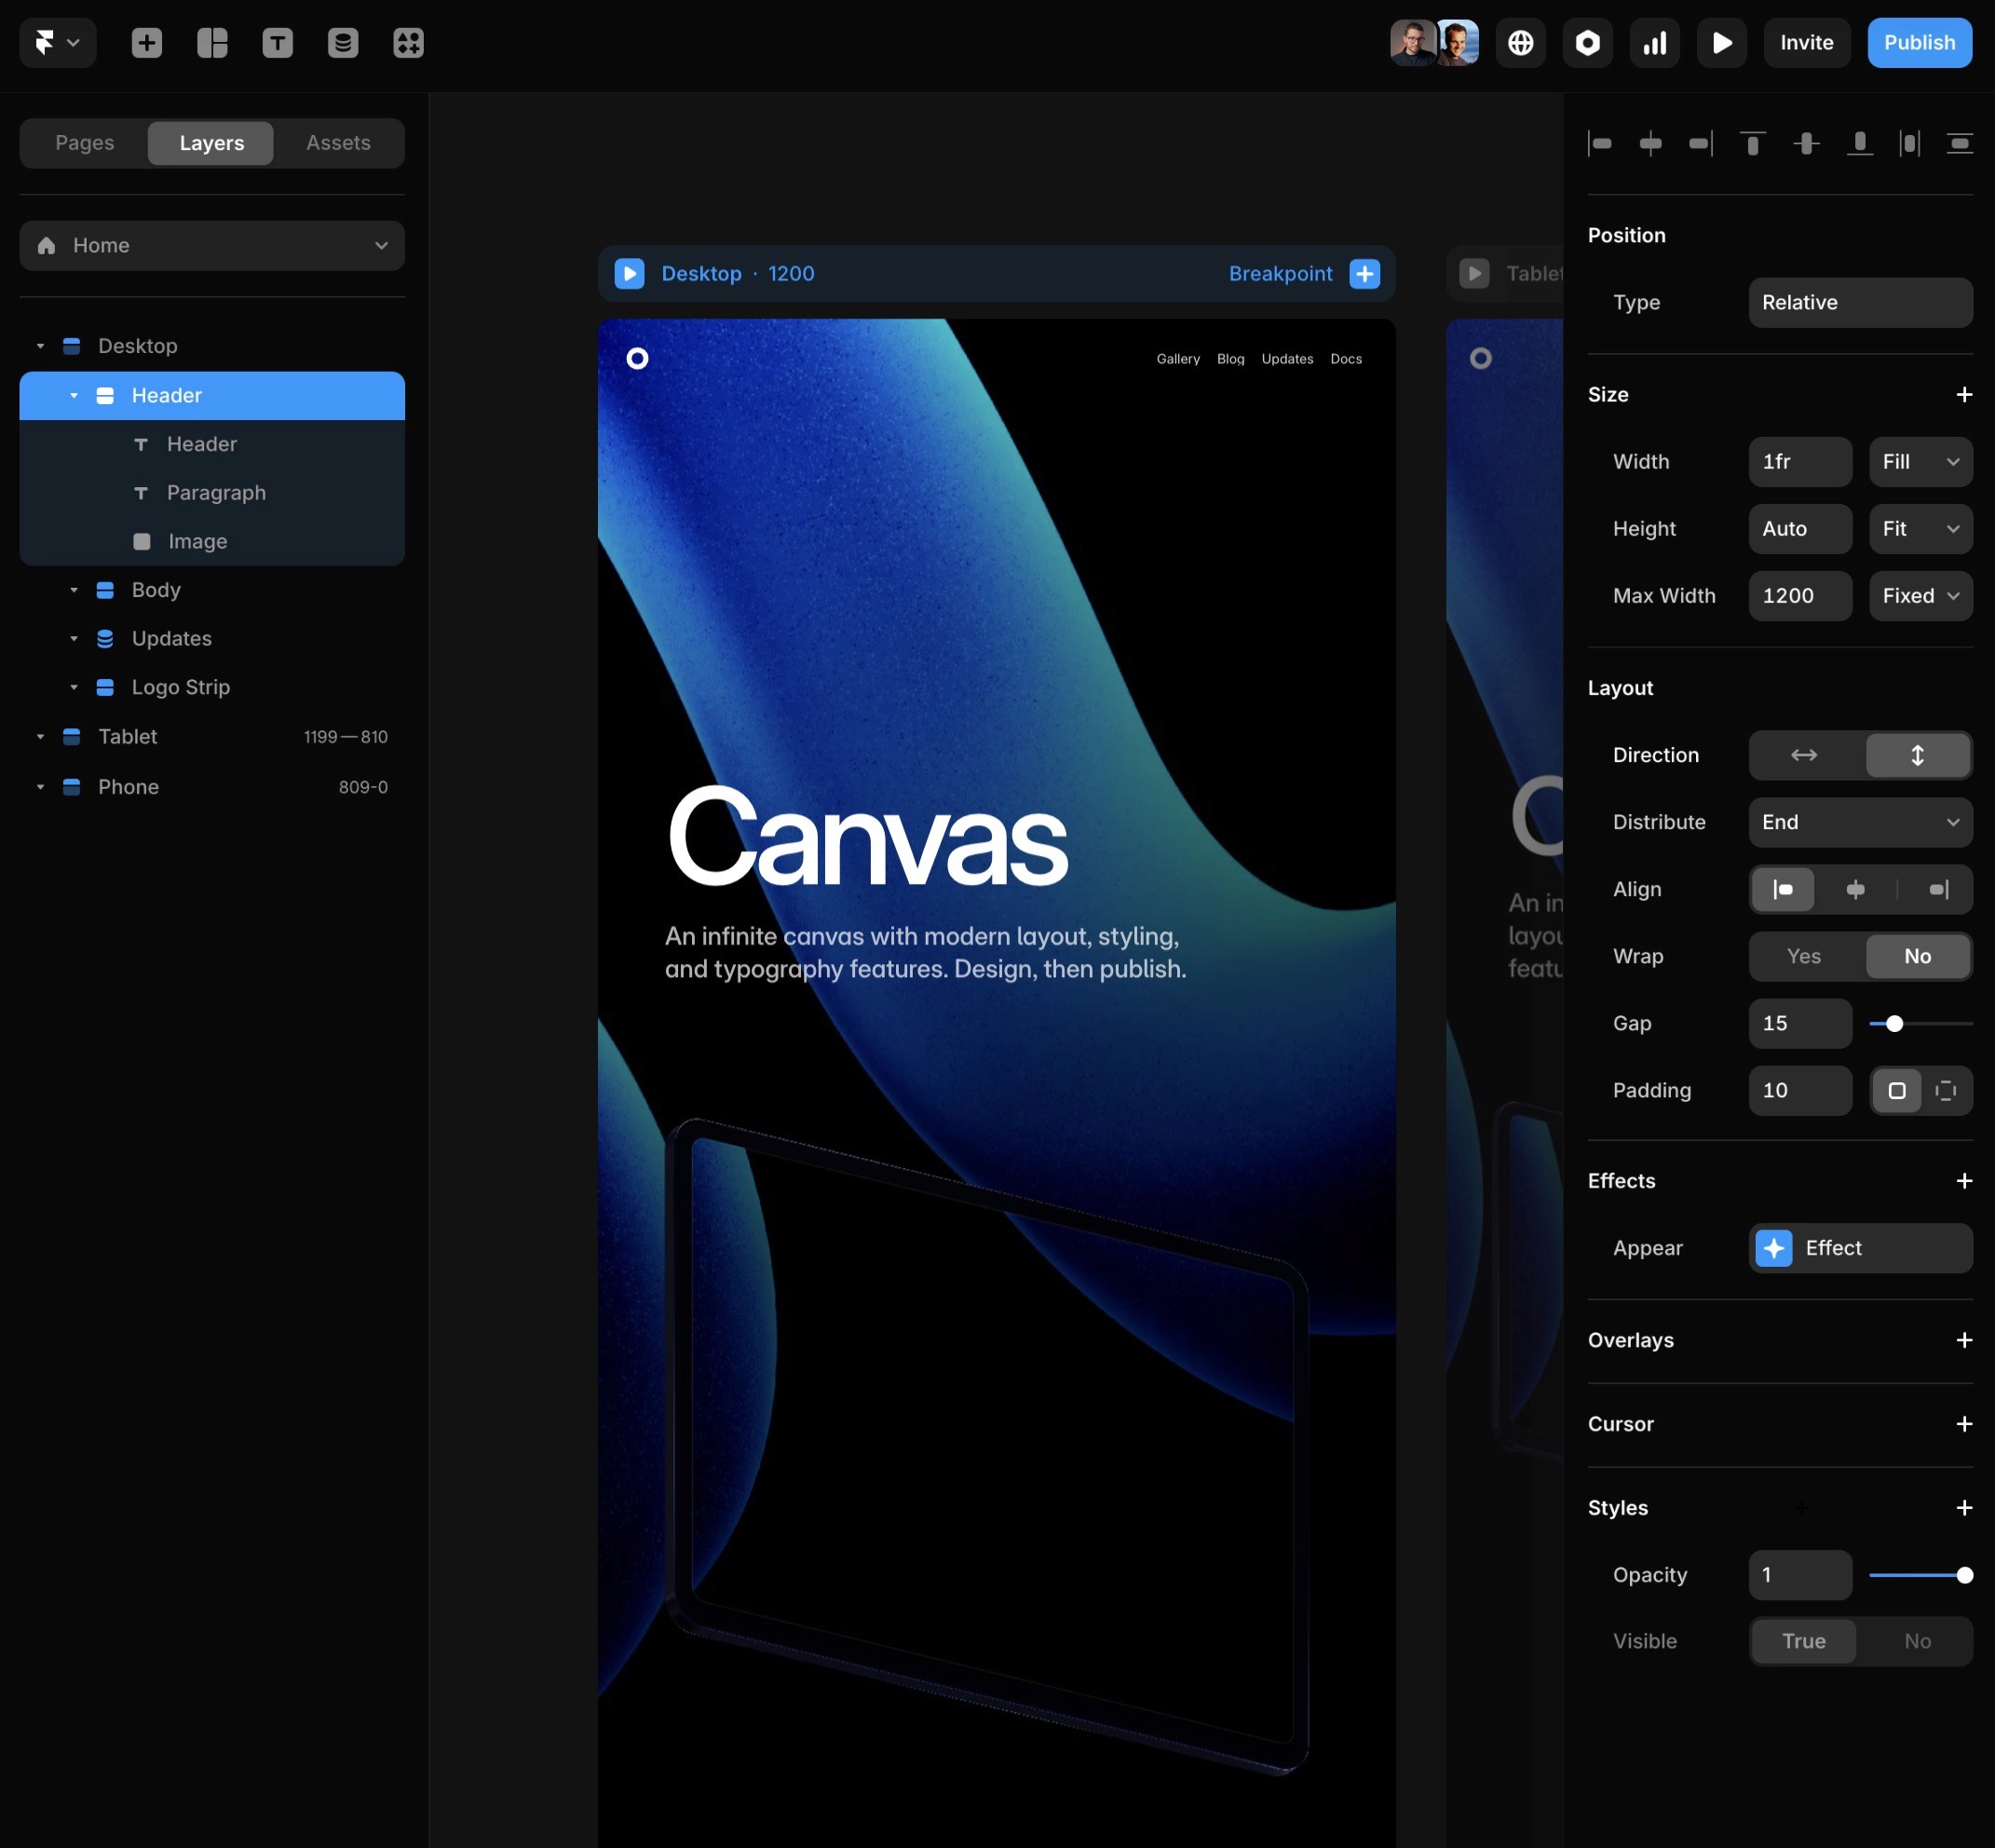
Task: Open the Home page dropdown
Action: tap(212, 246)
